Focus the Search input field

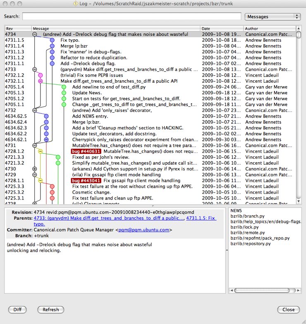point(132,16)
